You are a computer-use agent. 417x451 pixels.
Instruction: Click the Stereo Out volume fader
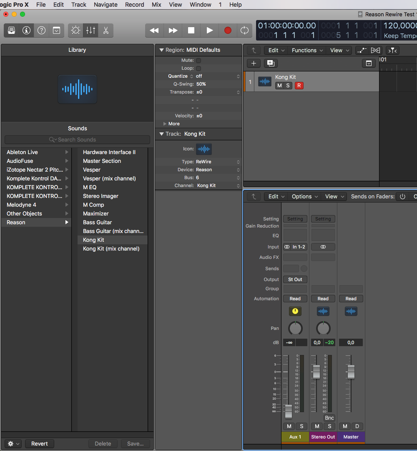pyautogui.click(x=317, y=372)
